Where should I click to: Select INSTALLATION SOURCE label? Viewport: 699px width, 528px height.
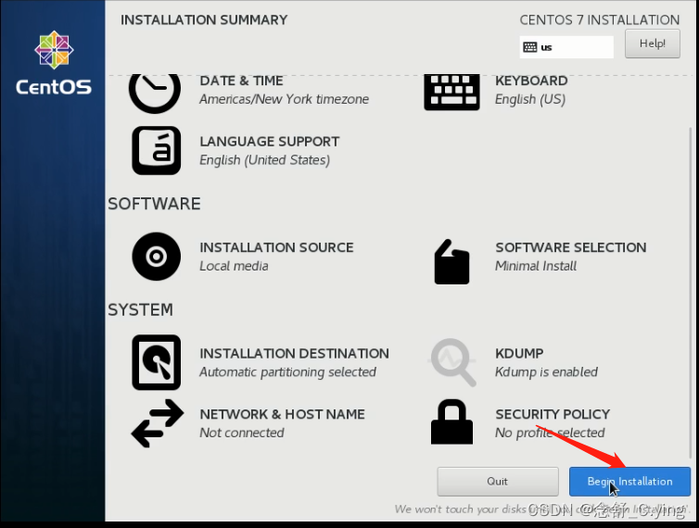[276, 247]
